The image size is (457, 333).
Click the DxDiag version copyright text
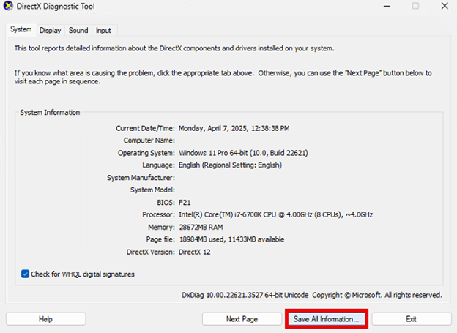point(311,295)
